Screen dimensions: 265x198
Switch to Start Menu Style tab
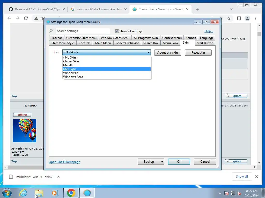63,43
